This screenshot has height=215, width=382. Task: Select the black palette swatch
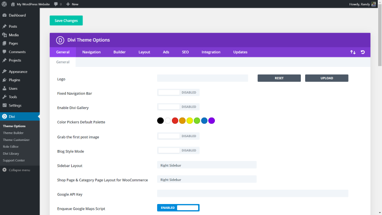tap(160, 121)
